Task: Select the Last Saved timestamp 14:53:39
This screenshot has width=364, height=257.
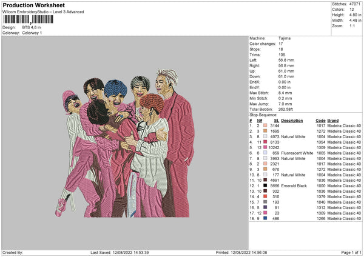Action: tap(141, 253)
